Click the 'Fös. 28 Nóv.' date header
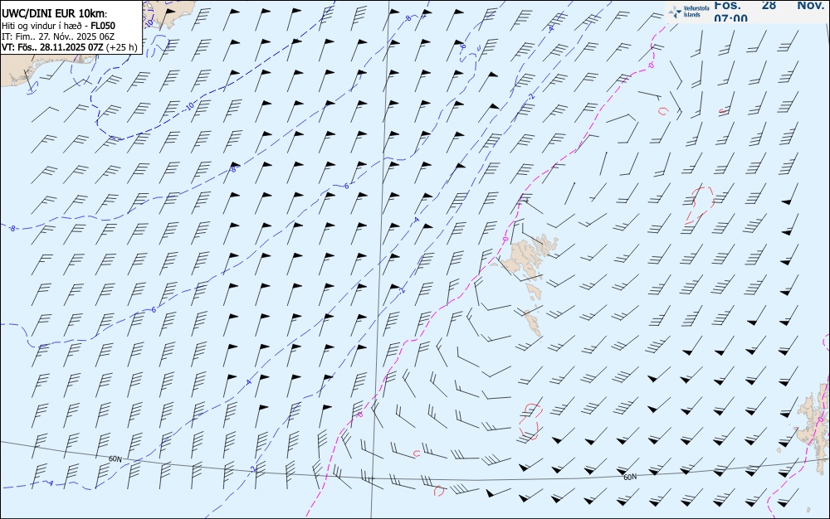 (769, 5)
